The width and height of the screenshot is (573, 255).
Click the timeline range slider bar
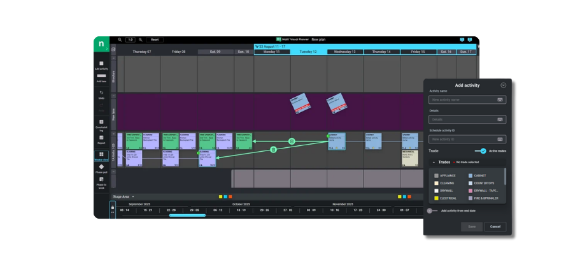[x=187, y=215]
